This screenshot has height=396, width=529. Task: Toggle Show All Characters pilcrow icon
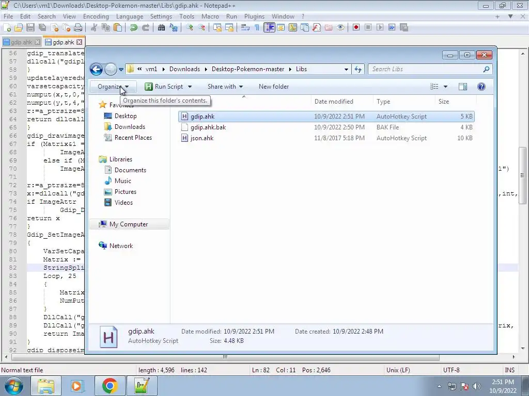[257, 28]
